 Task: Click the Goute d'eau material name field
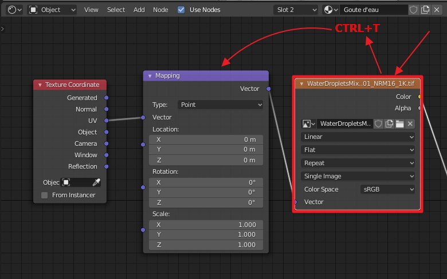(x=372, y=10)
